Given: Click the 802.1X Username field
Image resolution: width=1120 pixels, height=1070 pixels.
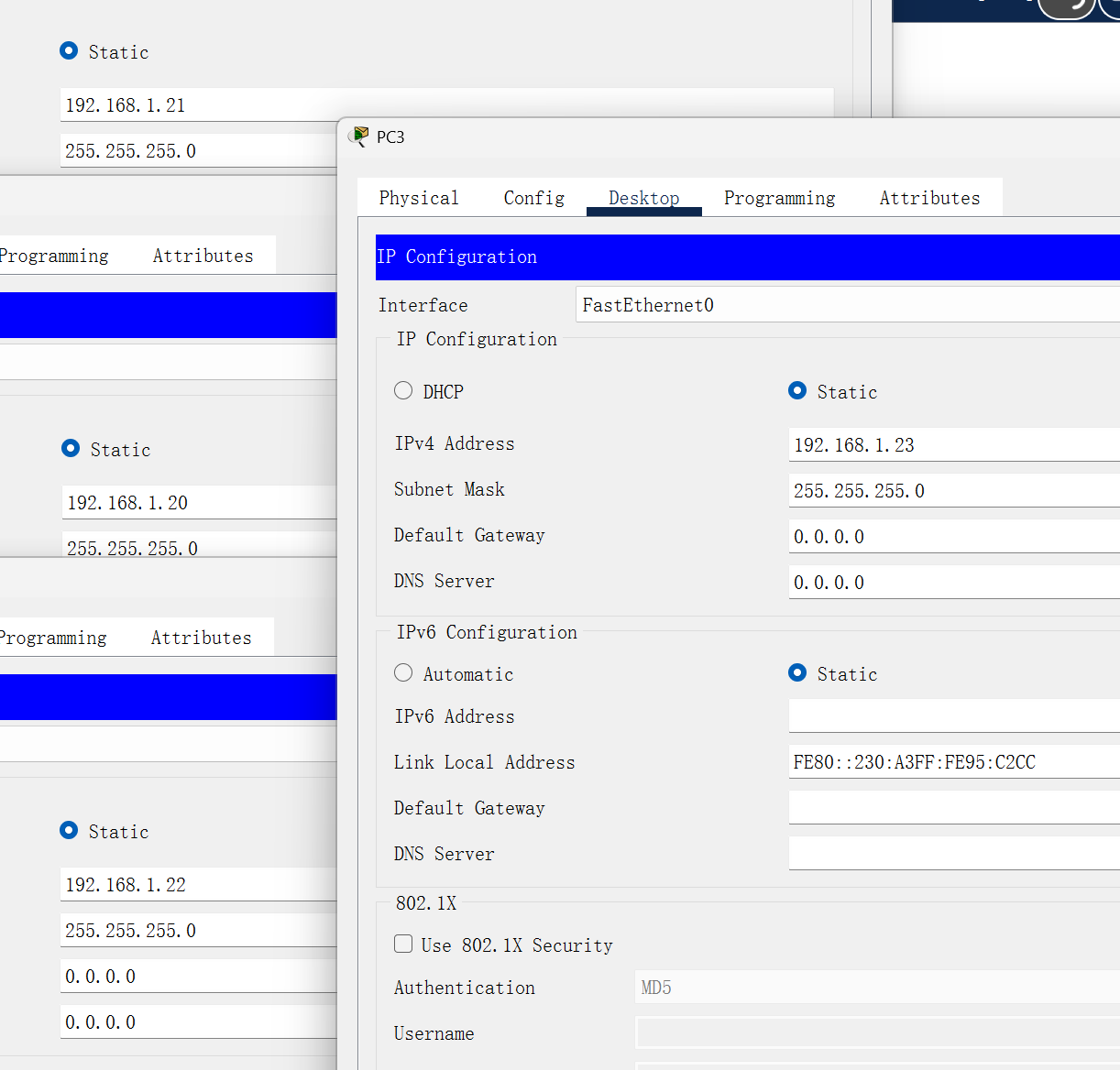Looking at the screenshot, I should (877, 1033).
